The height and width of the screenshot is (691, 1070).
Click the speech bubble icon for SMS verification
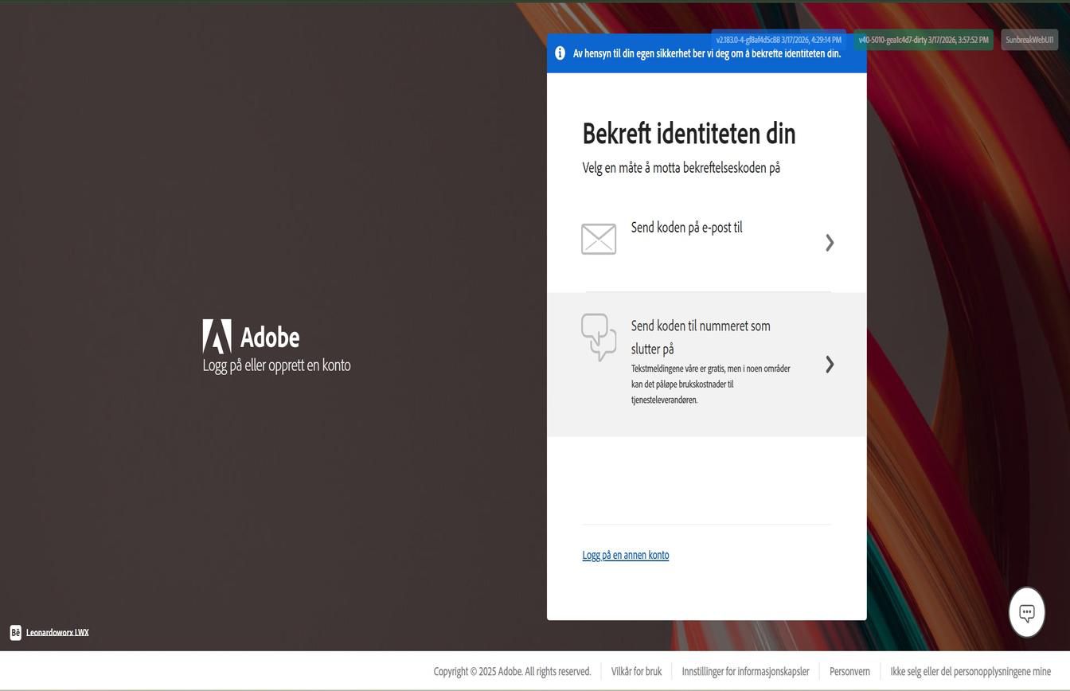click(x=599, y=338)
